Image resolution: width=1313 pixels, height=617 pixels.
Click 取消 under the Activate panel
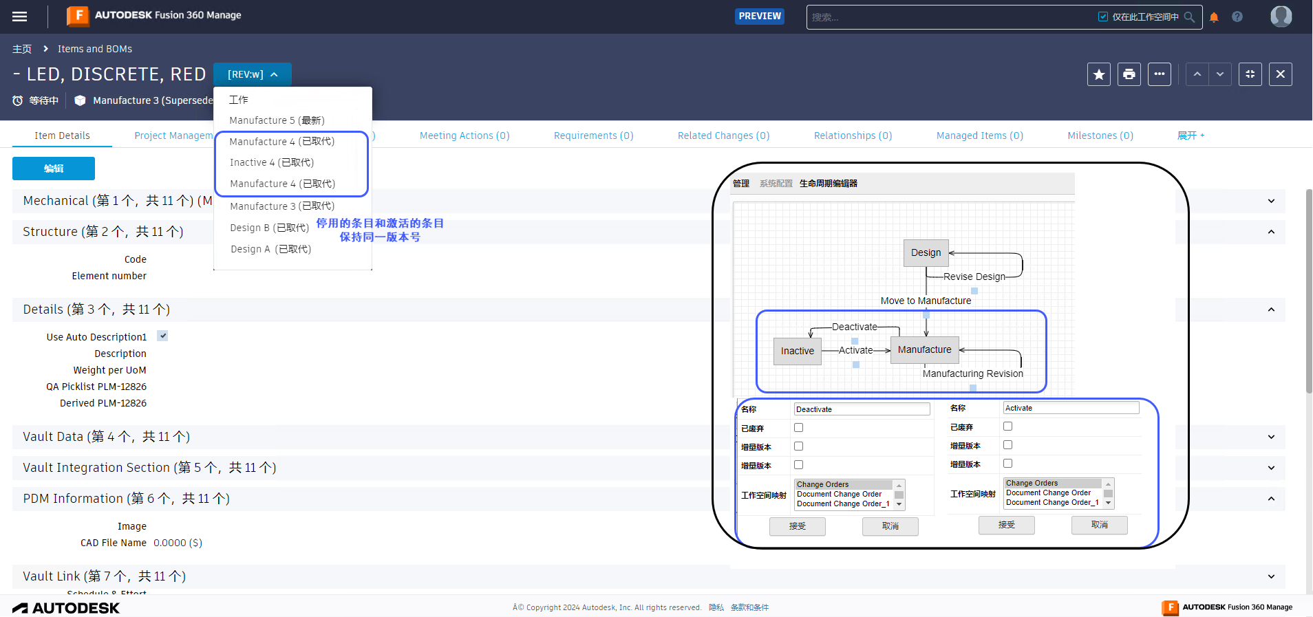coord(1100,525)
